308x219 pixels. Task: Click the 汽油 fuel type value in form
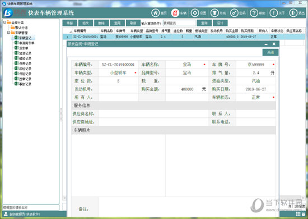tap(256, 81)
